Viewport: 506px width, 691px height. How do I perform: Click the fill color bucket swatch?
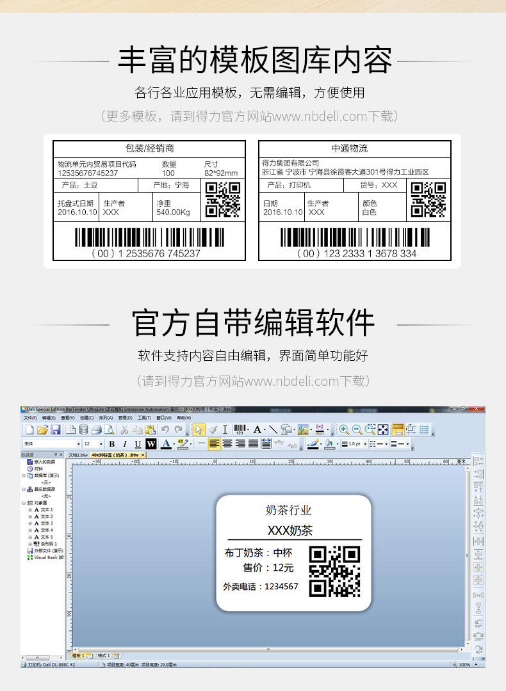pyautogui.click(x=329, y=444)
